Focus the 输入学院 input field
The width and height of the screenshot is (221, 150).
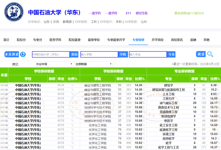(x=99, y=54)
